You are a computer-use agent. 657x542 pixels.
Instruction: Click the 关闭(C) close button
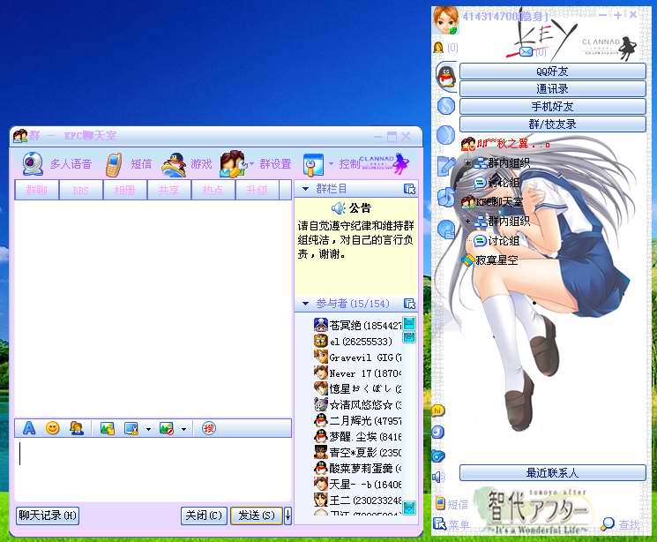click(x=204, y=516)
